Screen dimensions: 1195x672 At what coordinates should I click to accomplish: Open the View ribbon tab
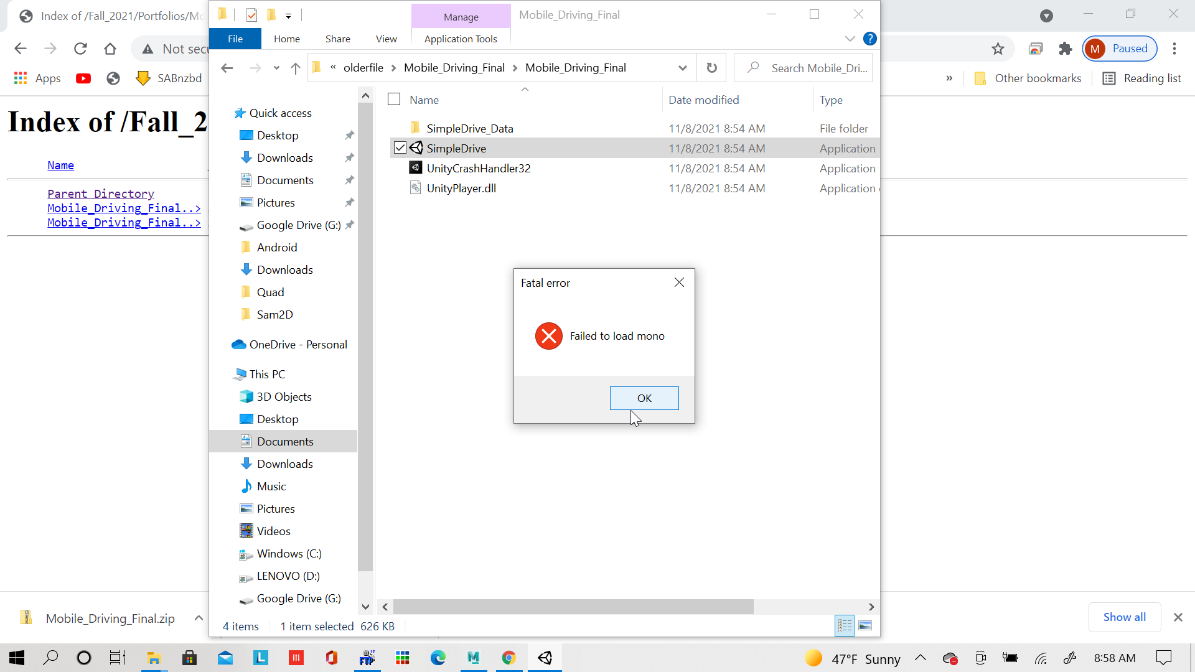[x=386, y=39]
